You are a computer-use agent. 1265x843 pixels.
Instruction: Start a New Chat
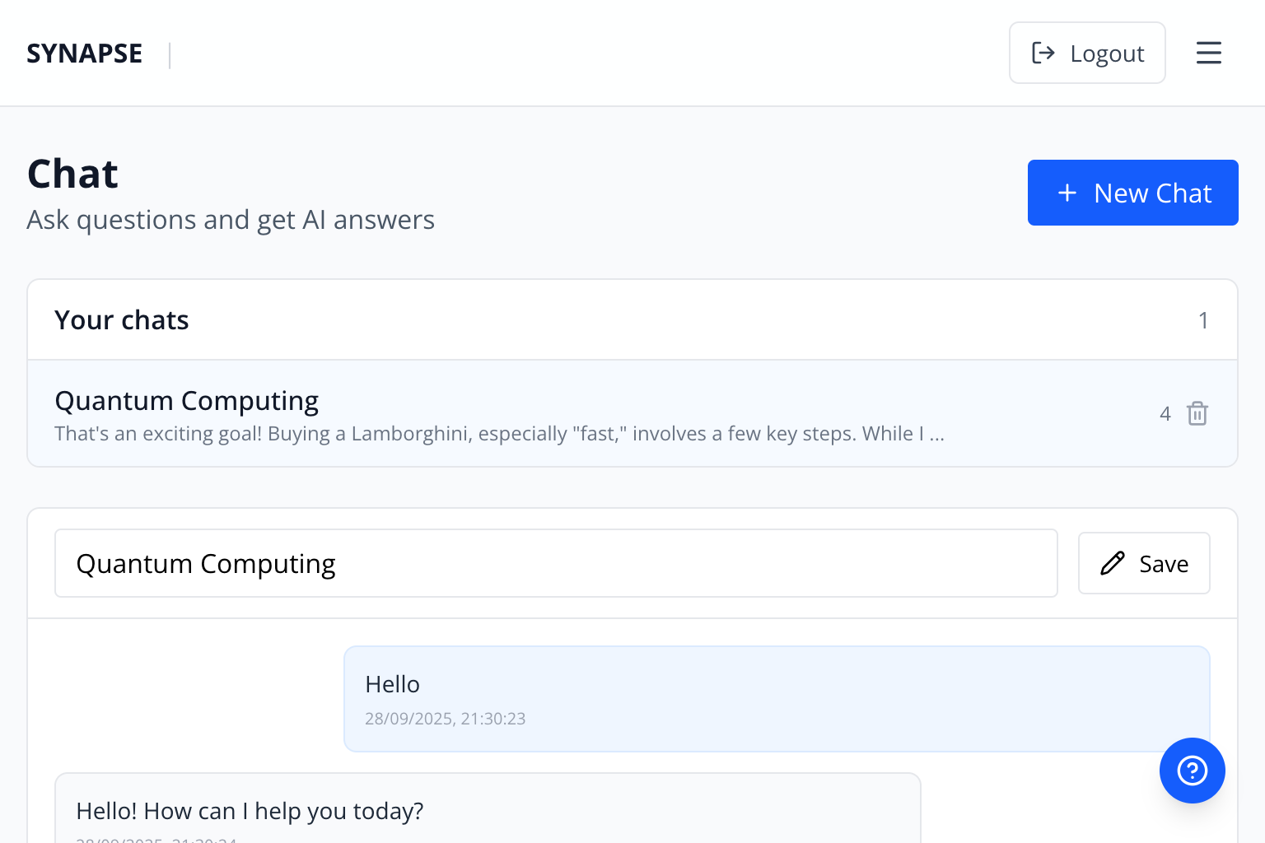coord(1132,193)
